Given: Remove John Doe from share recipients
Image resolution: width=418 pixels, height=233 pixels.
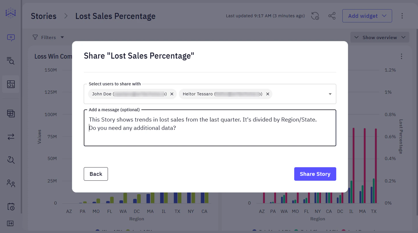Looking at the screenshot, I should click(172, 94).
